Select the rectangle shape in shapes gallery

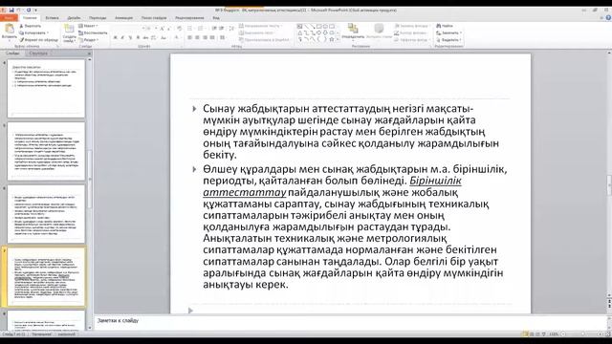point(318,27)
